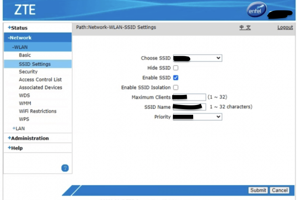Open the Security page
The height and width of the screenshot is (200, 297).
tap(28, 72)
